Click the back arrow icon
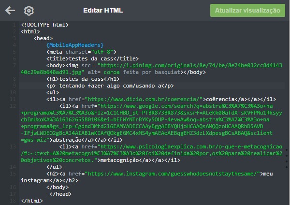The width and height of the screenshot is (290, 205). pos(10,11)
